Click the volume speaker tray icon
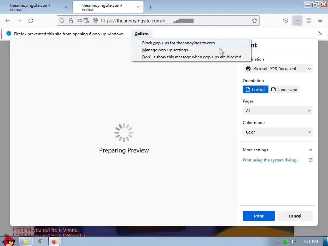Viewport: 328px width, 246px height. [x=293, y=242]
